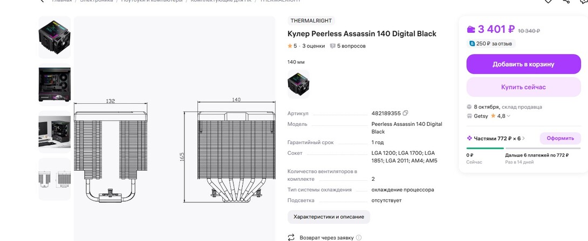Open the THERMALRIGHT brand tag
This screenshot has height=241, width=588.
(x=311, y=21)
